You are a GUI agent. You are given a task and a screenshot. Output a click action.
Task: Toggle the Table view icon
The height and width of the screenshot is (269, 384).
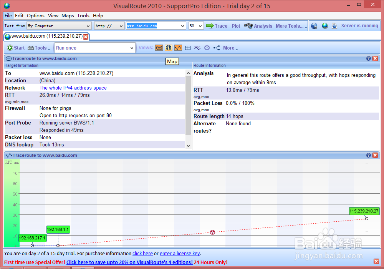tap(188, 48)
